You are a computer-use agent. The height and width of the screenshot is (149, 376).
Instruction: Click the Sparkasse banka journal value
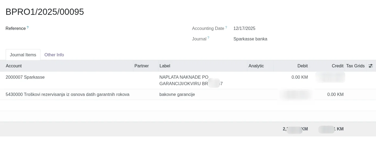pyautogui.click(x=250, y=39)
